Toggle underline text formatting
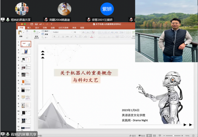This screenshot has height=137, width=198. tap(63, 37)
